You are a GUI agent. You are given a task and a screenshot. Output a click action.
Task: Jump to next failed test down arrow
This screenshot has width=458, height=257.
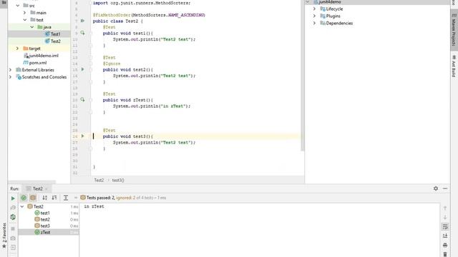pyautogui.click(x=445, y=217)
